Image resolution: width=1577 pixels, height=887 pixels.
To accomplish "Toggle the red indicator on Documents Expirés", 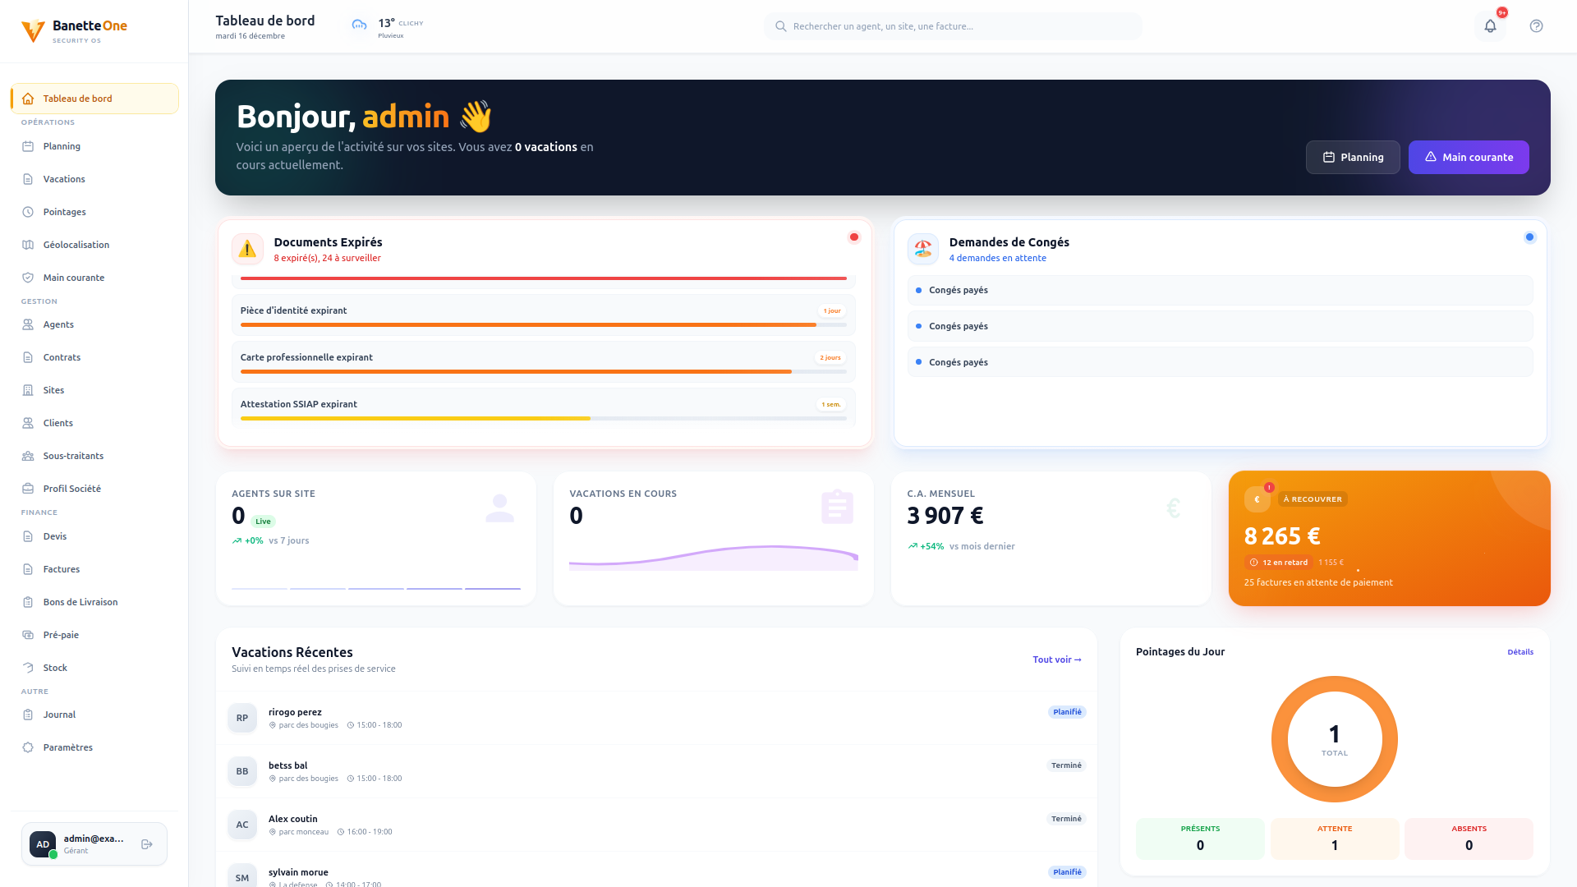I will click(x=854, y=237).
